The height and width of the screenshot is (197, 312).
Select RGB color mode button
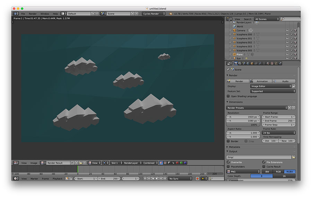click(278, 171)
